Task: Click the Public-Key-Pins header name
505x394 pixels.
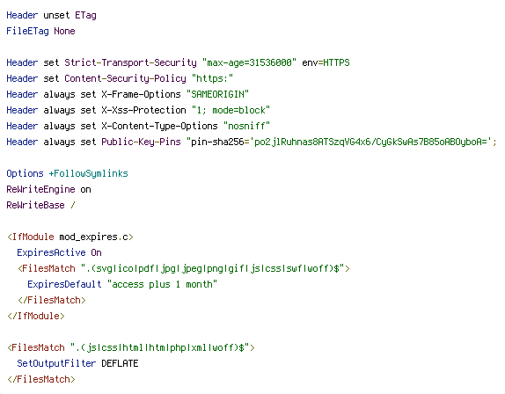Action: 141,142
